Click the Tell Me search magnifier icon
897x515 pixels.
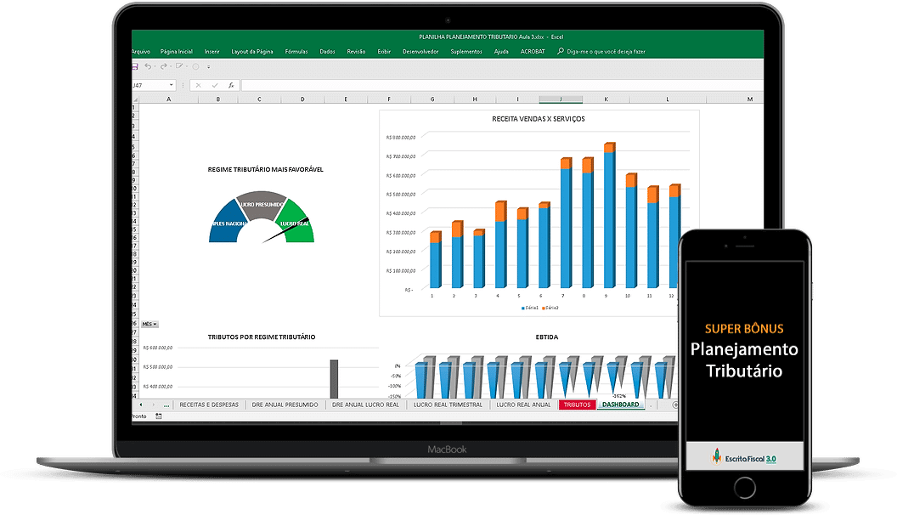561,51
